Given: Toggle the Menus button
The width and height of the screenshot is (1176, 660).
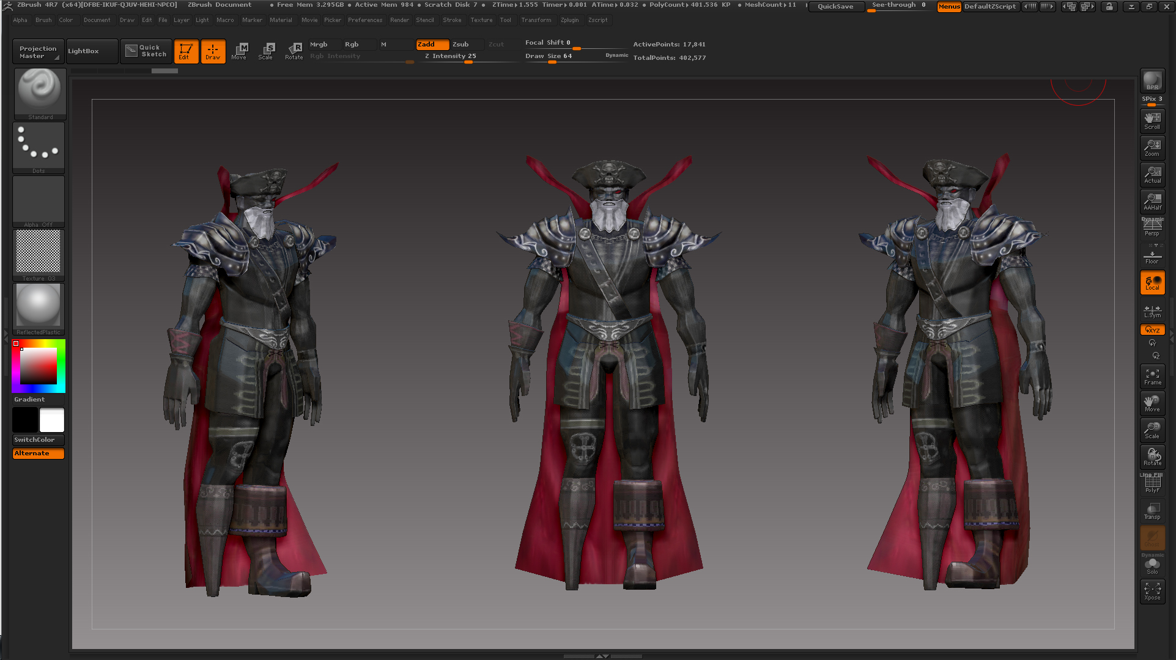Looking at the screenshot, I should [x=949, y=7].
